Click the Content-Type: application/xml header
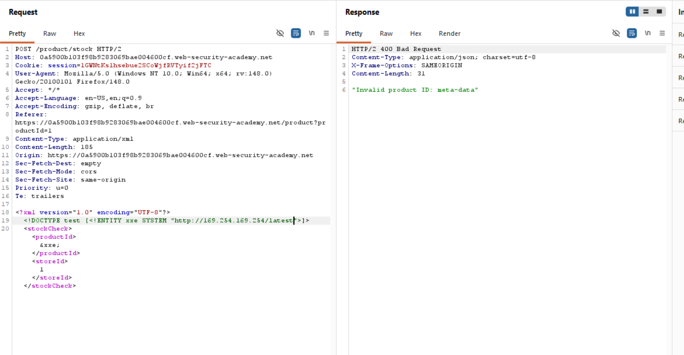This screenshot has height=355, width=684. (x=74, y=139)
